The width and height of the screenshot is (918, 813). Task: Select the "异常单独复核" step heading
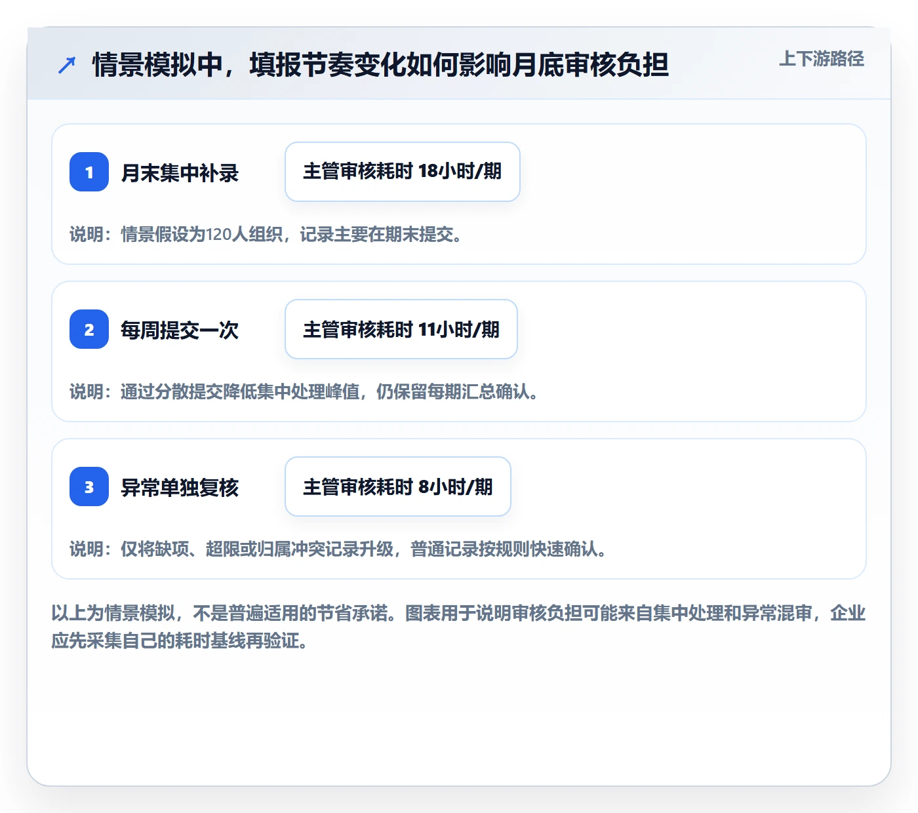point(180,488)
